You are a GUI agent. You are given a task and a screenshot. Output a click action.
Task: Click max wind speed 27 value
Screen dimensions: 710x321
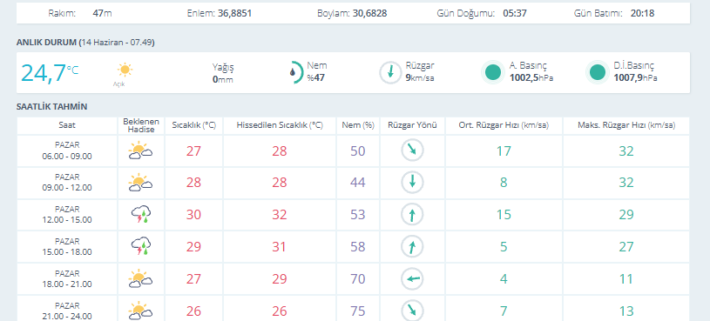626,247
